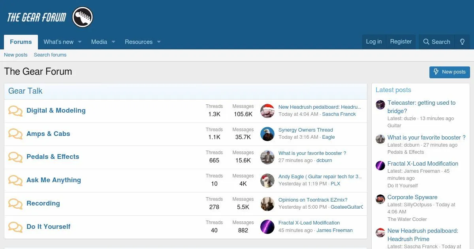Image resolution: width=474 pixels, height=249 pixels.
Task: Click the Recording forum chat icon
Action: pyautogui.click(x=15, y=204)
